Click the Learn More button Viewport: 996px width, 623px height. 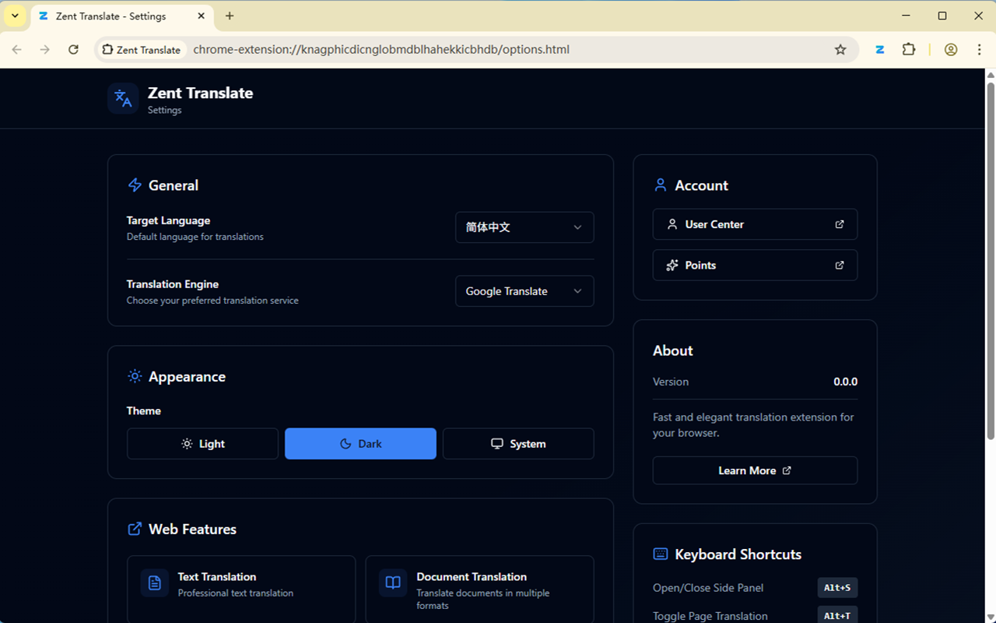click(754, 470)
